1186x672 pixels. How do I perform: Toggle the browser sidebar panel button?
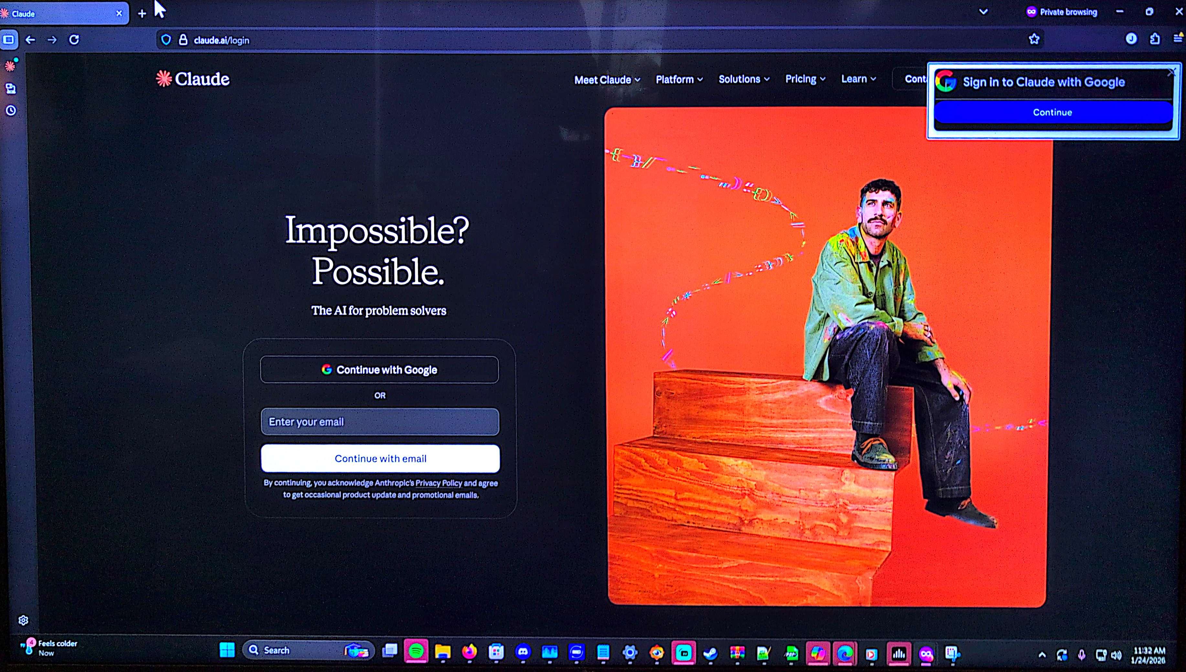(x=9, y=40)
